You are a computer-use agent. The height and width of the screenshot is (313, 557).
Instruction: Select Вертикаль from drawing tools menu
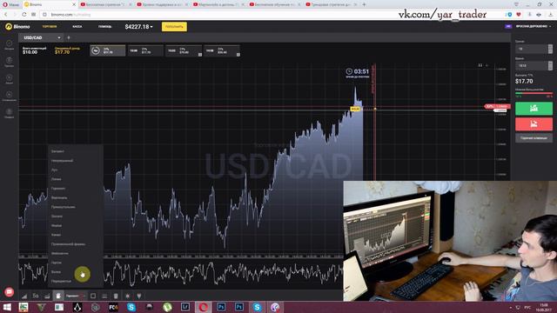tap(59, 197)
